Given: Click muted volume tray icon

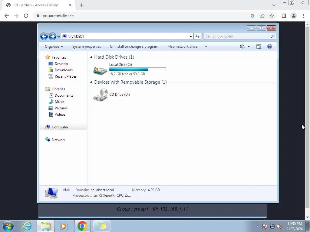Looking at the screenshot, I should click(x=279, y=226).
